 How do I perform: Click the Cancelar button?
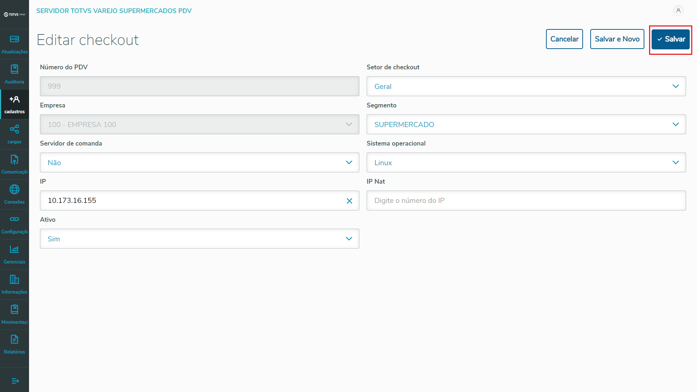point(564,39)
